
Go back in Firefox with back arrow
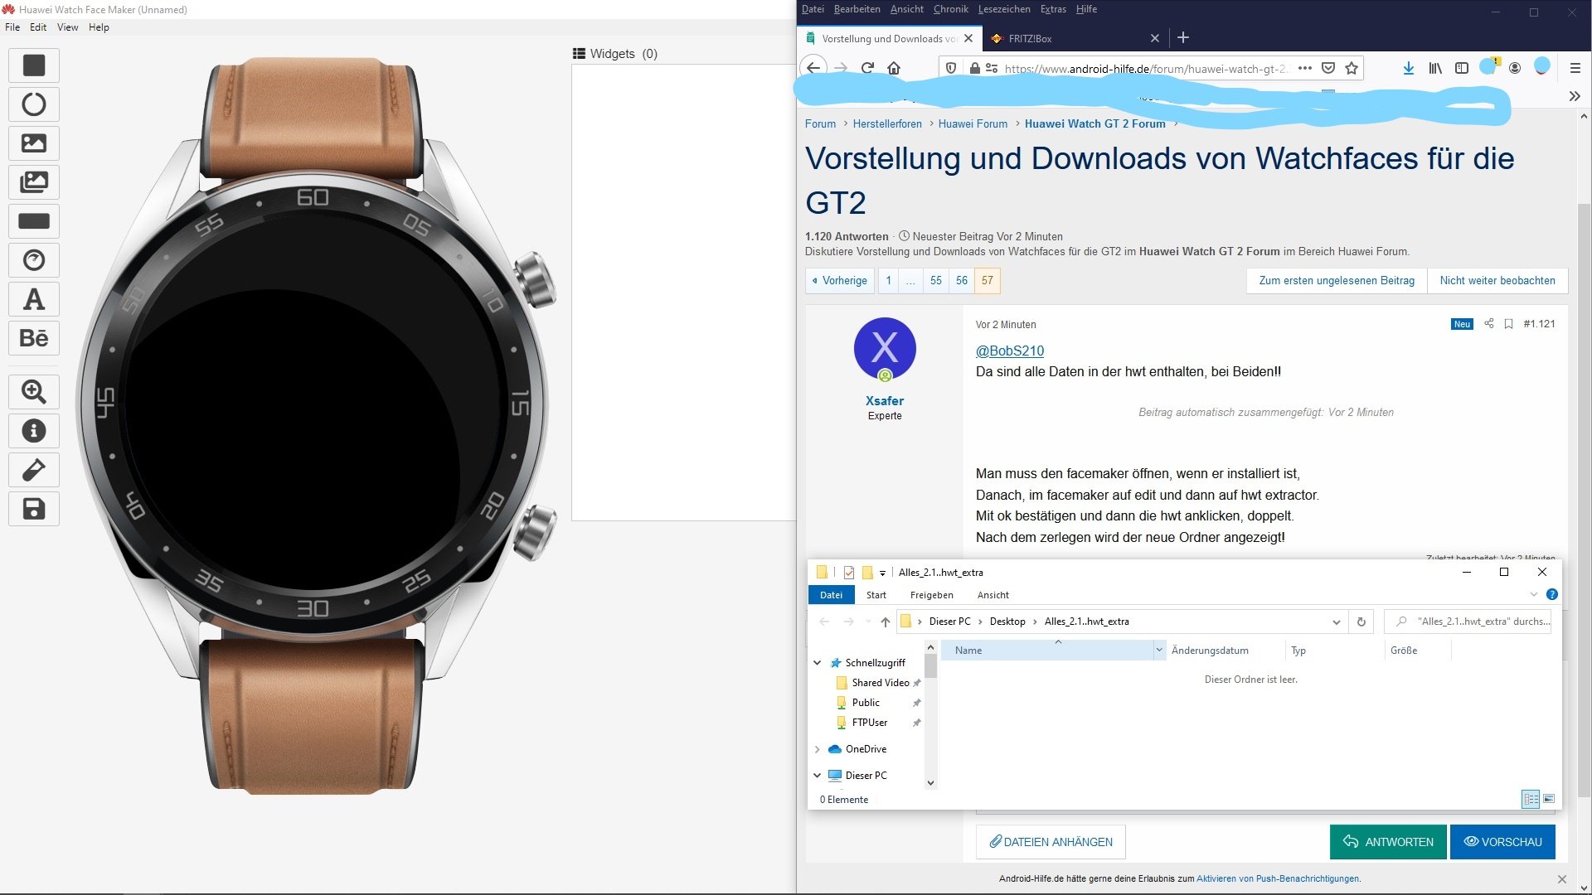tap(814, 68)
